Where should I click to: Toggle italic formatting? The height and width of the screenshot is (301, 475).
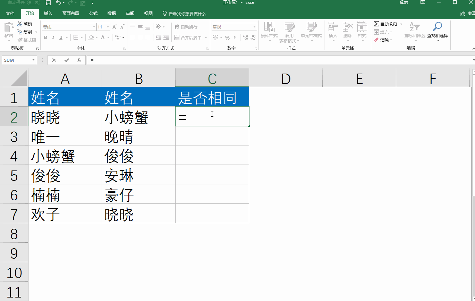[x=53, y=37]
